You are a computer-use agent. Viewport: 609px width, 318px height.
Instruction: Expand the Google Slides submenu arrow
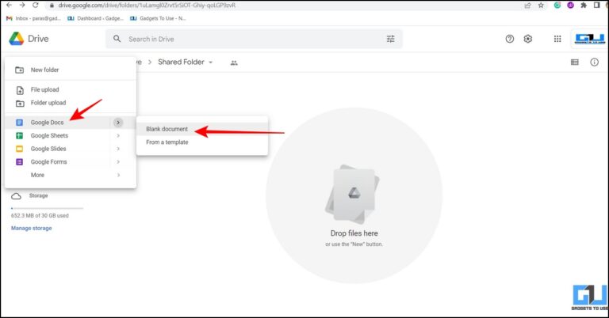(118, 149)
